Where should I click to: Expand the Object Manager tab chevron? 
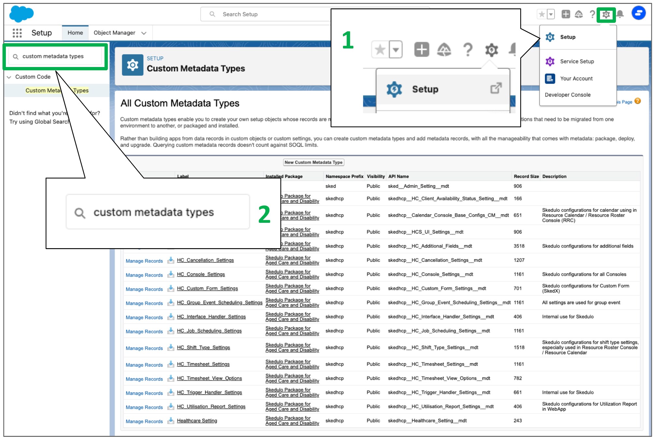pyautogui.click(x=144, y=33)
